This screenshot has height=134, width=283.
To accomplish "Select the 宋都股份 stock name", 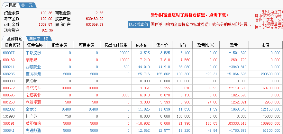I will coord(33,53).
